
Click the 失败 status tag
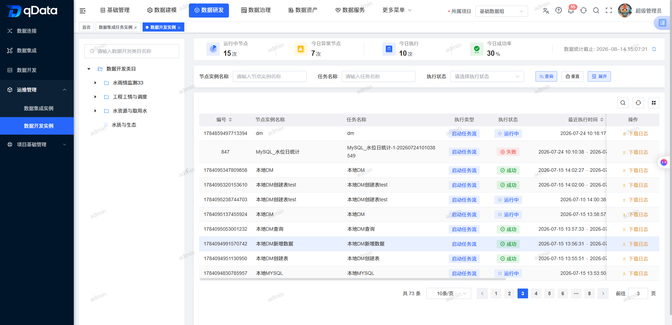point(508,152)
